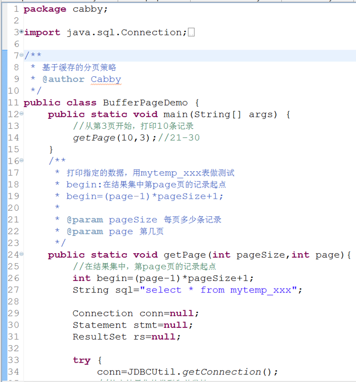The width and height of the screenshot is (356, 382).
Task: Click 'ResultSet rs=null;' on line 31
Action: [127, 337]
